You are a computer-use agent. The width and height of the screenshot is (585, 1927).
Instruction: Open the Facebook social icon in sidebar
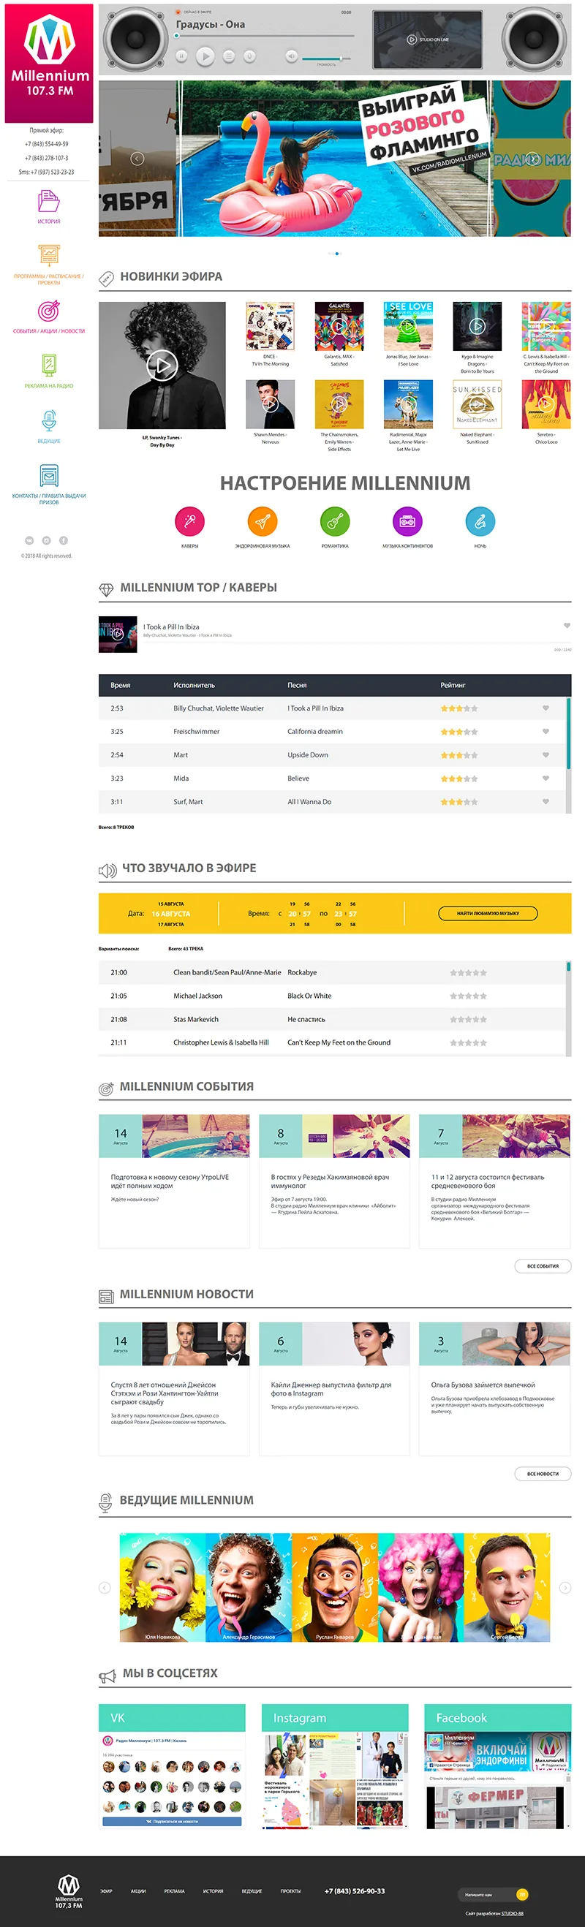pyautogui.click(x=64, y=540)
